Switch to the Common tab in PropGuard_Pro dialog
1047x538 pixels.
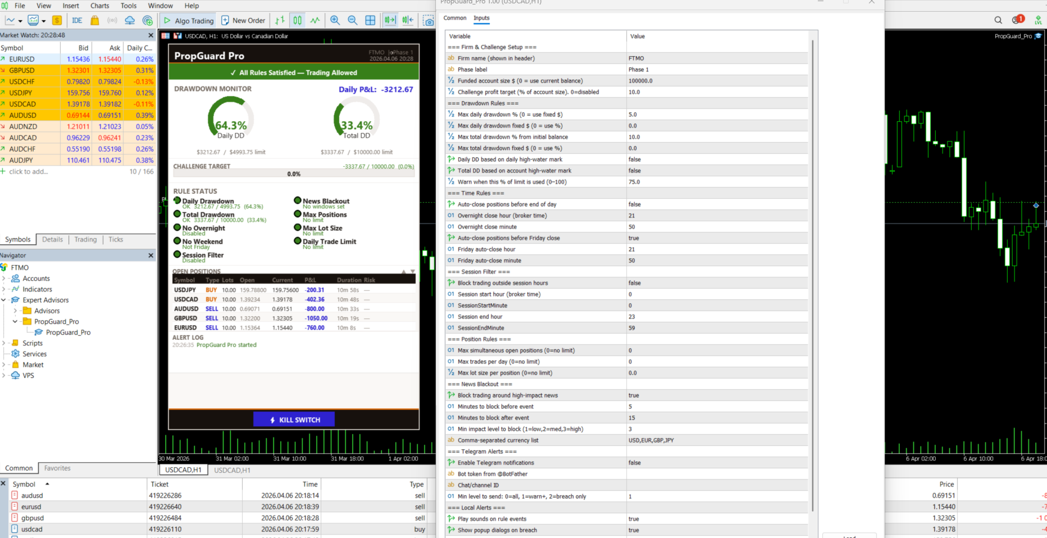[x=455, y=18]
